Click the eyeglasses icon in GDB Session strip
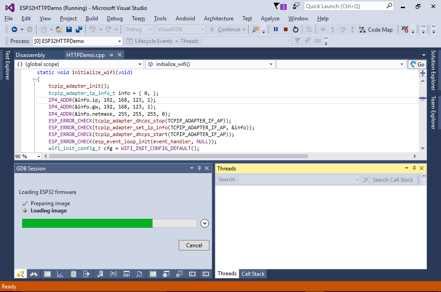The width and height of the screenshot is (441, 292). 126,274
